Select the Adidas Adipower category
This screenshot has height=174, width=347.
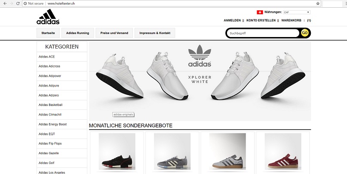[62, 76]
